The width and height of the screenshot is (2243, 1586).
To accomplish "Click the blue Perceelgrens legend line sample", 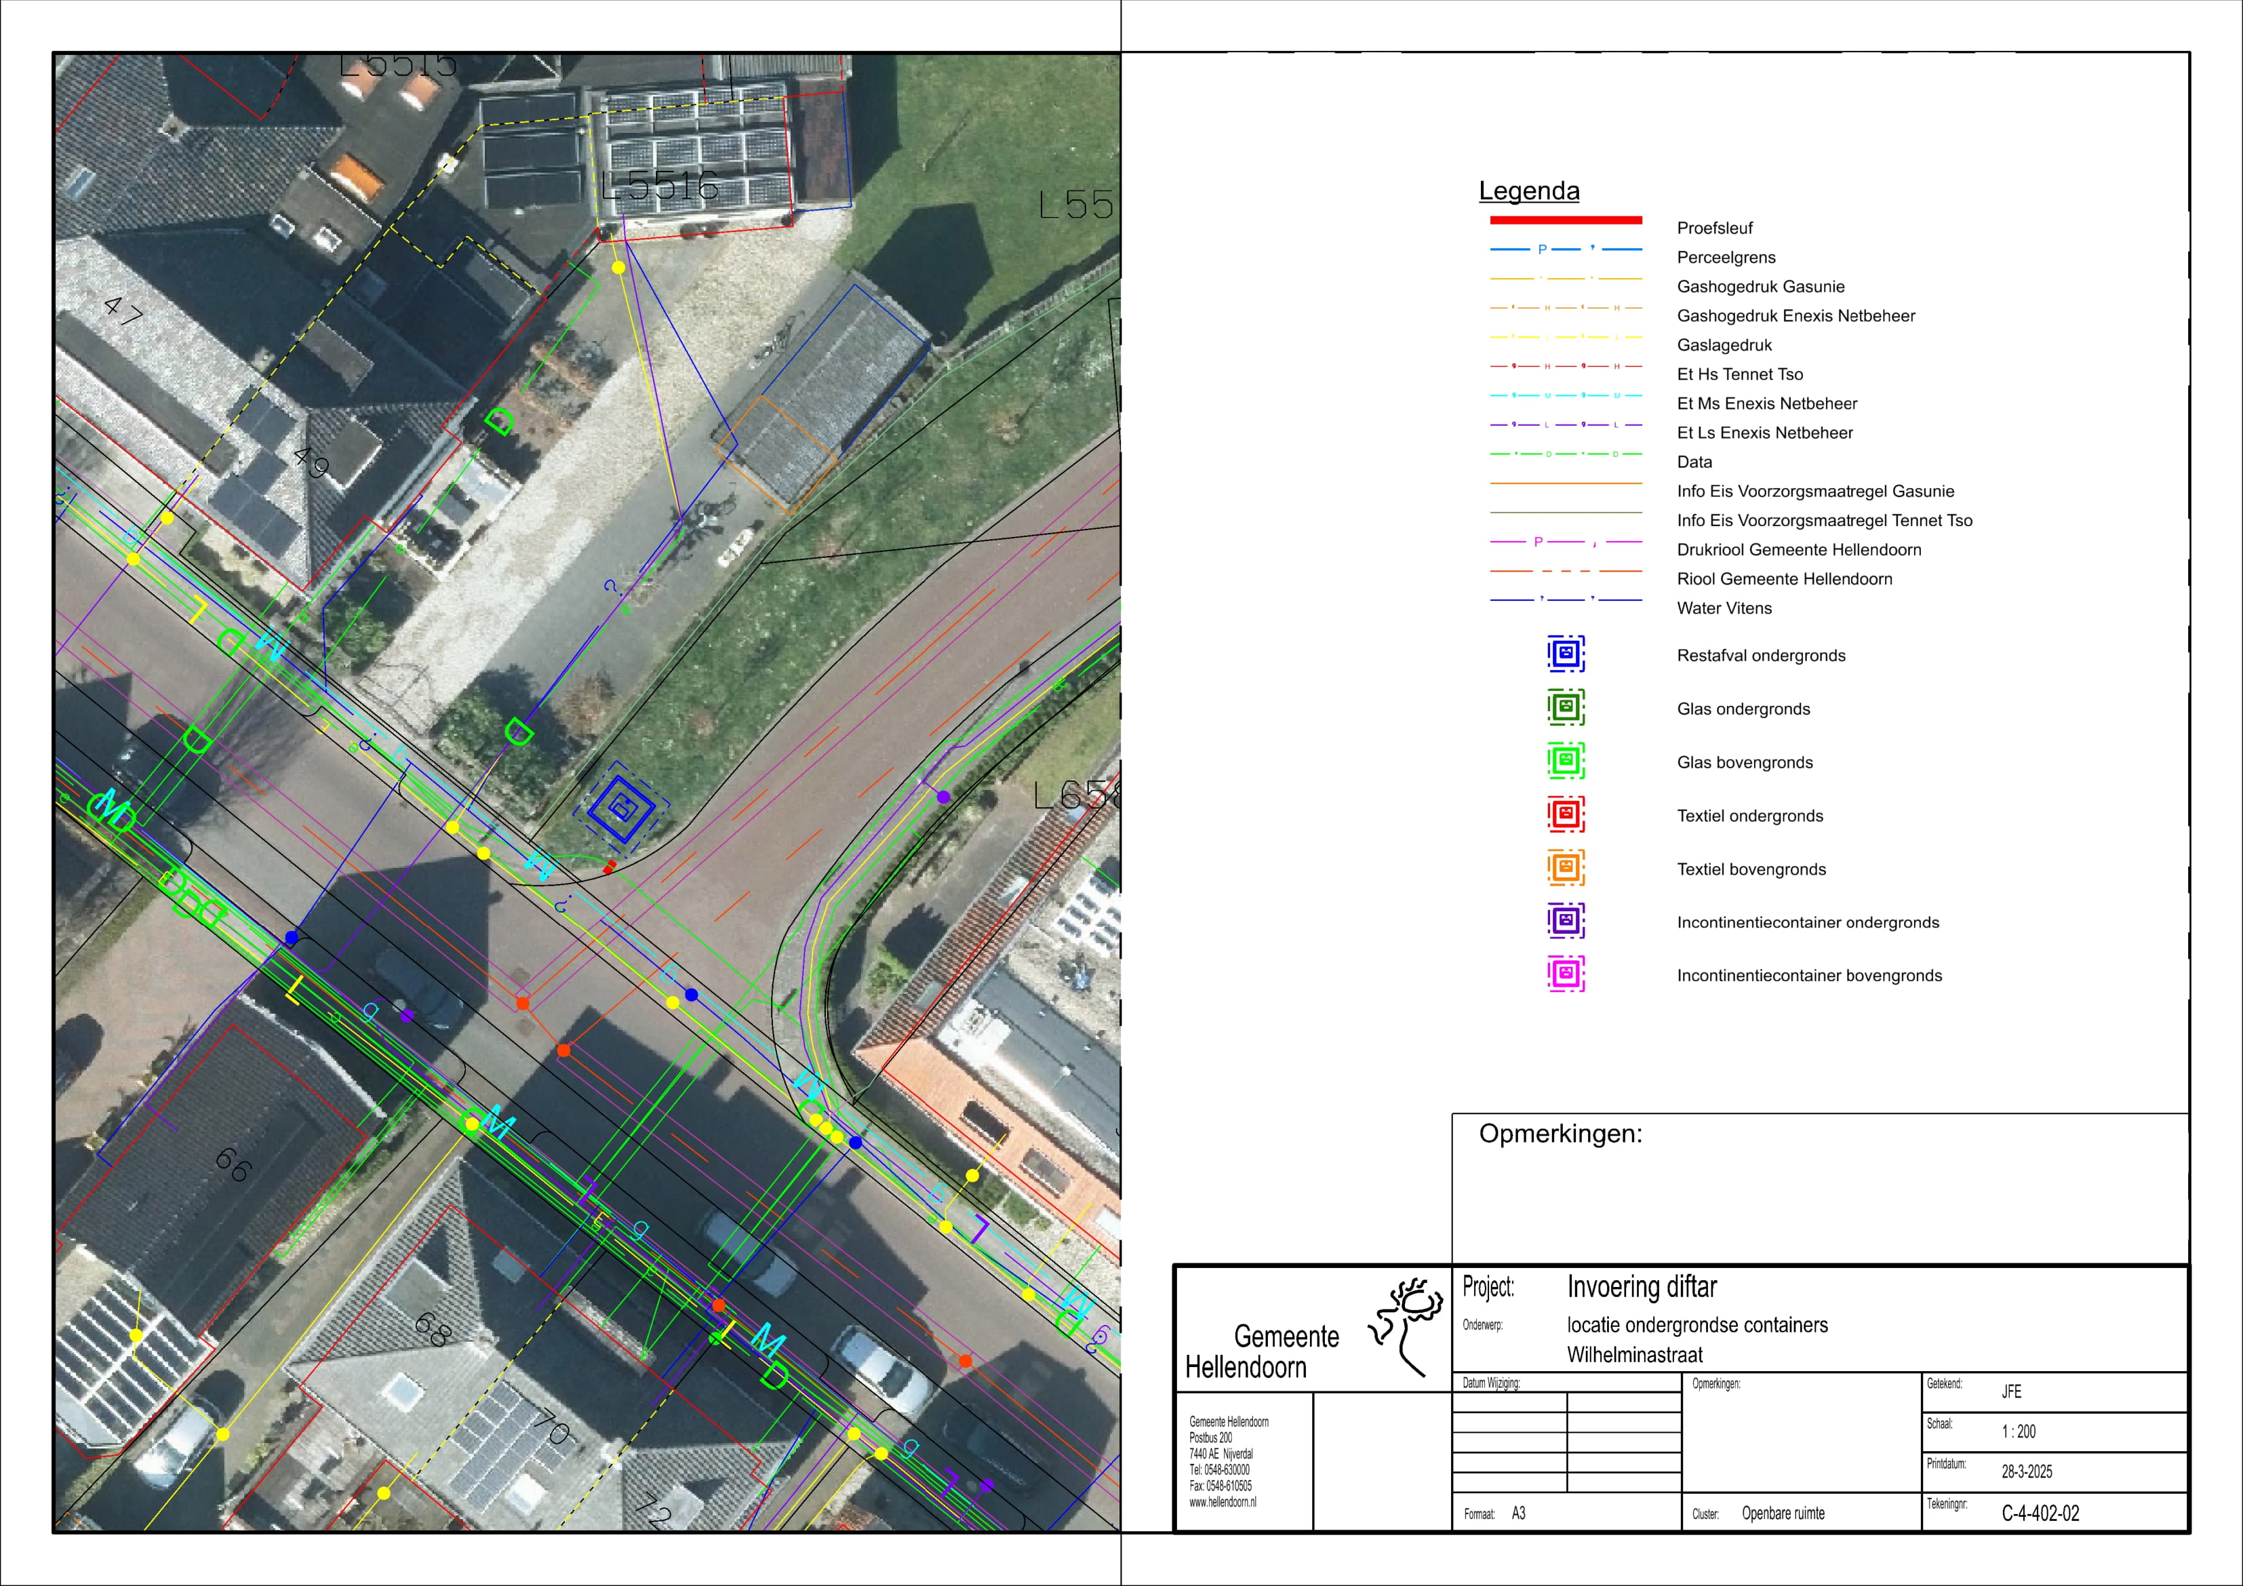I will pyautogui.click(x=1565, y=250).
